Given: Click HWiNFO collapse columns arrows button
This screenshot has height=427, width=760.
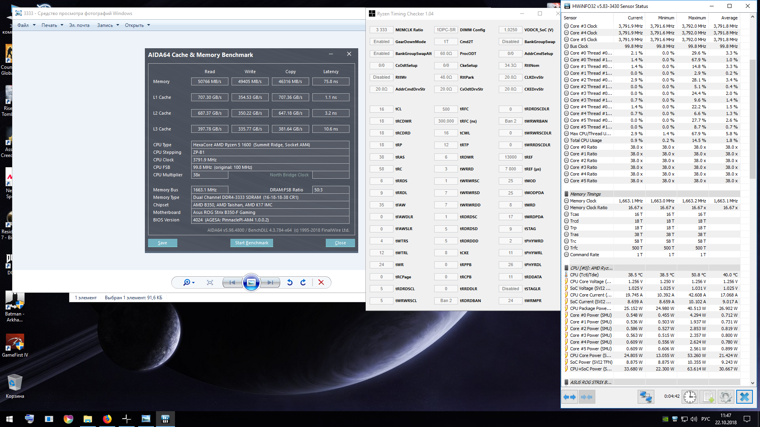Looking at the screenshot, I should tap(587, 397).
